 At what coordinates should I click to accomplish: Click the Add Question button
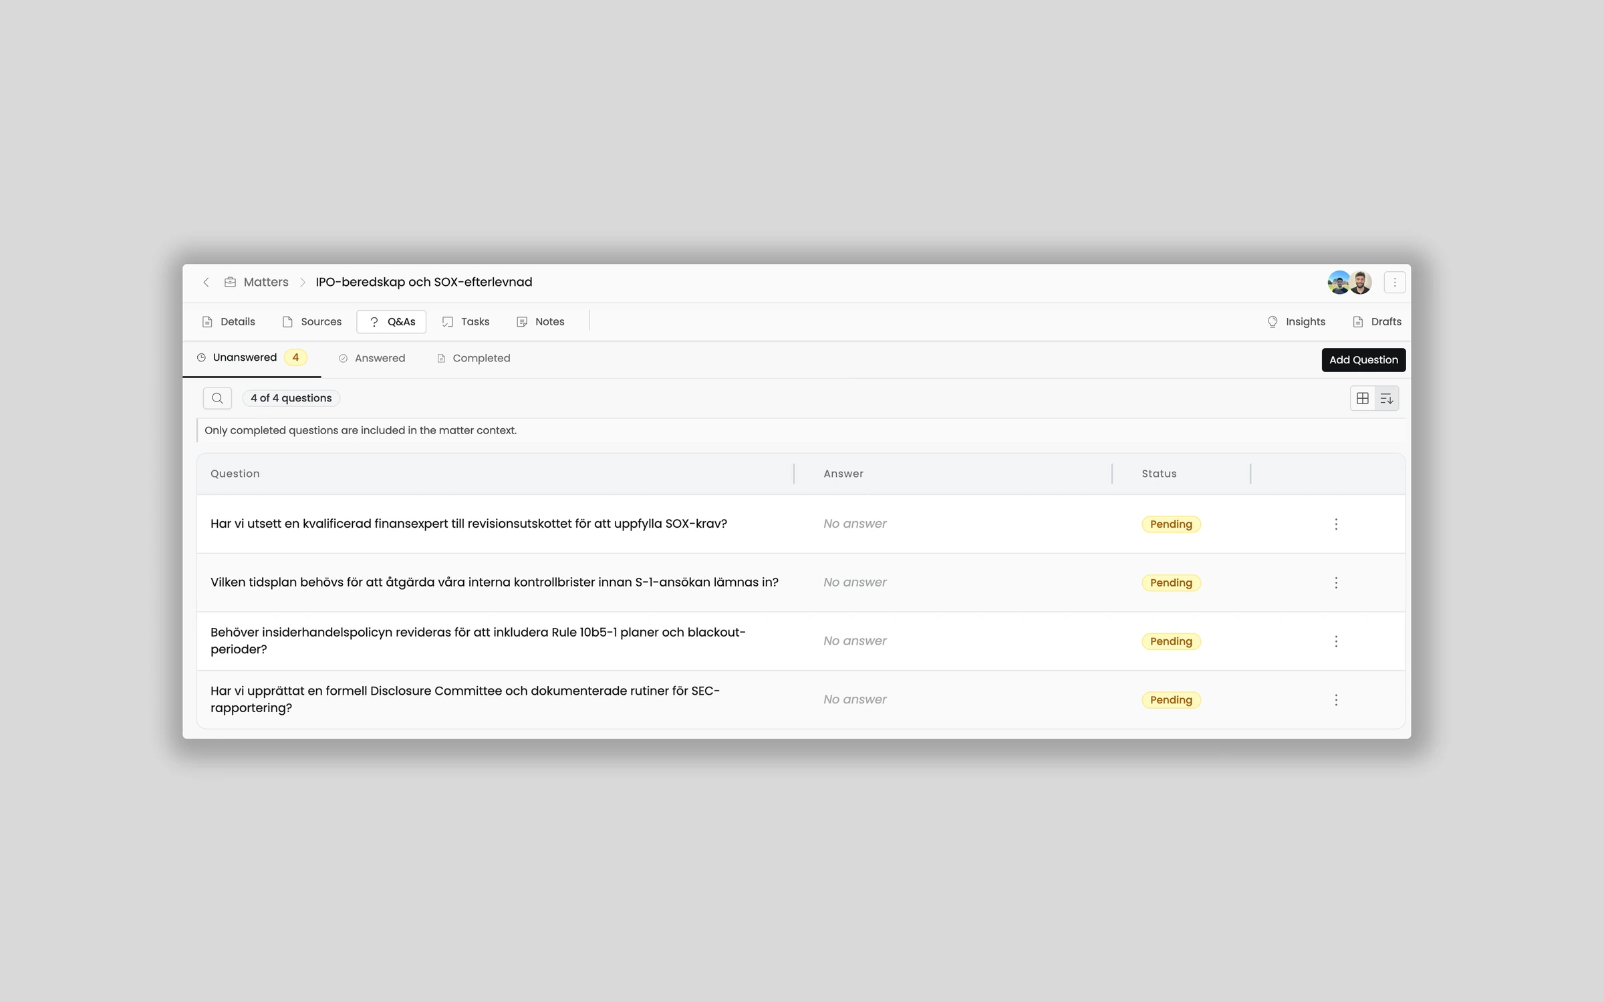click(x=1363, y=360)
